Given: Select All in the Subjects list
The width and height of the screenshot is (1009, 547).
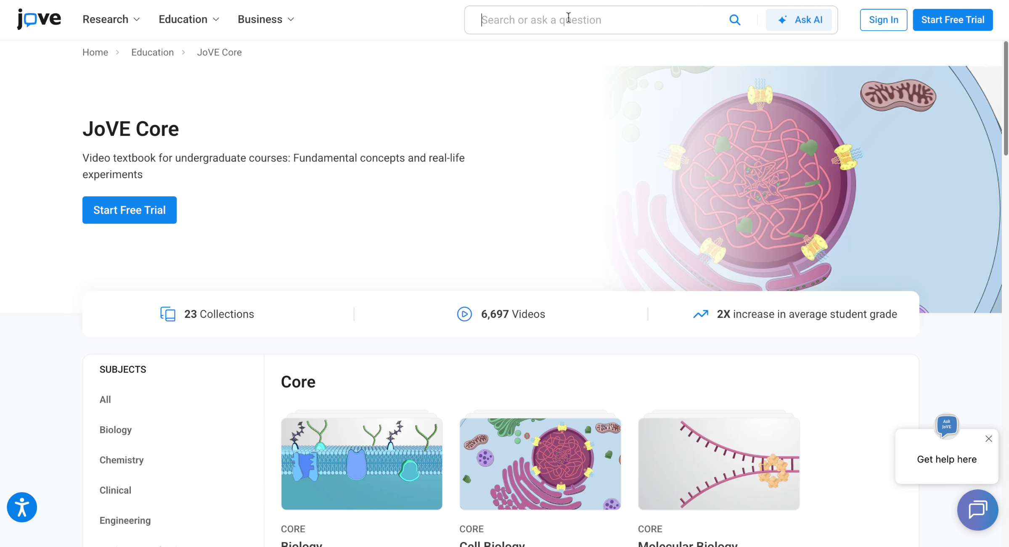Looking at the screenshot, I should (105, 399).
